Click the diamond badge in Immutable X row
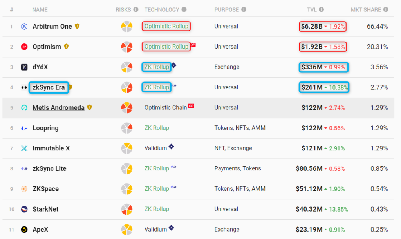This screenshot has height=239, width=401. click(x=172, y=147)
